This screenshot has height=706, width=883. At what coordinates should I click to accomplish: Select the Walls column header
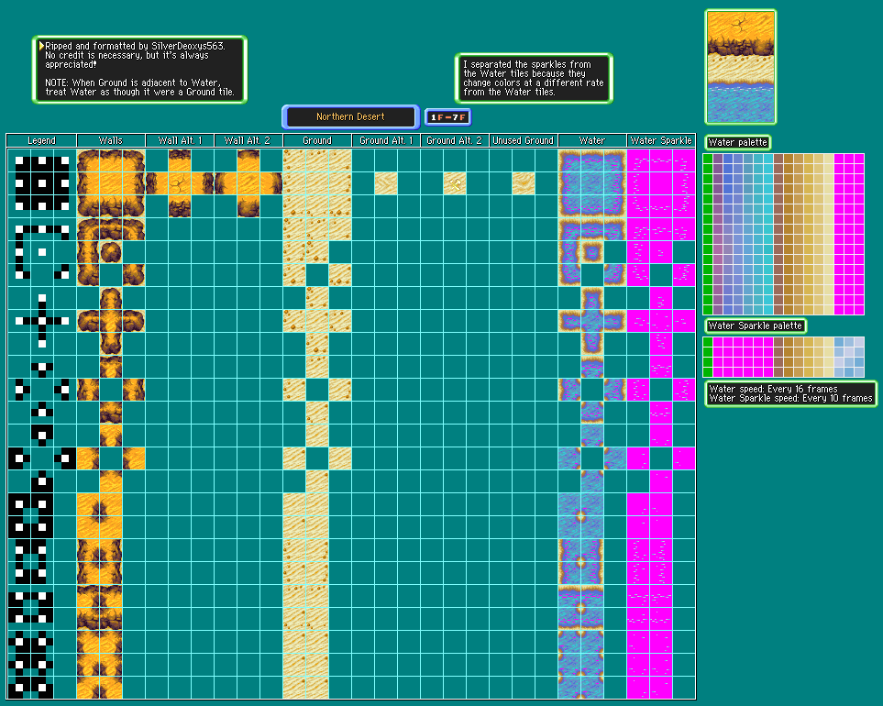pyautogui.click(x=110, y=141)
